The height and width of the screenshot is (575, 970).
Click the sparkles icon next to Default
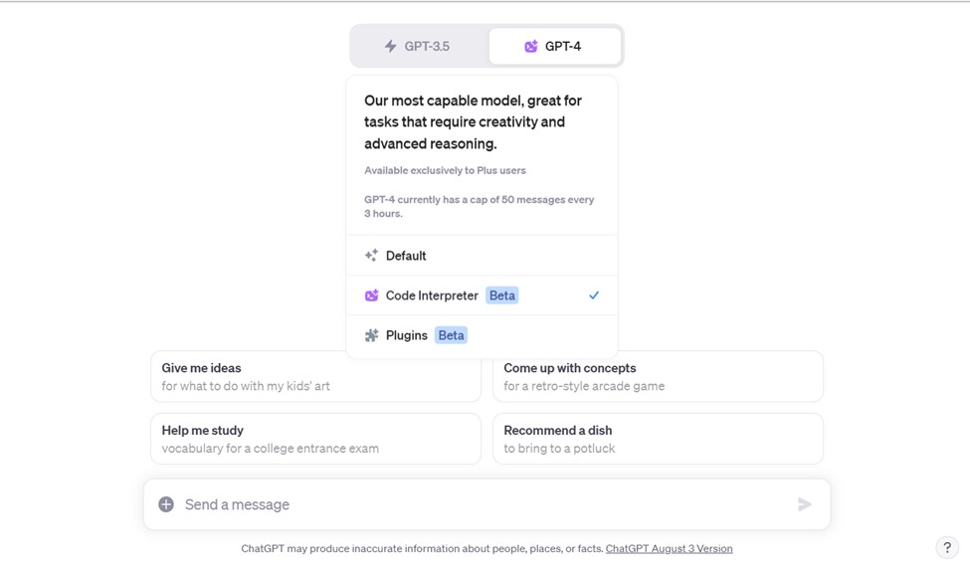pos(371,256)
